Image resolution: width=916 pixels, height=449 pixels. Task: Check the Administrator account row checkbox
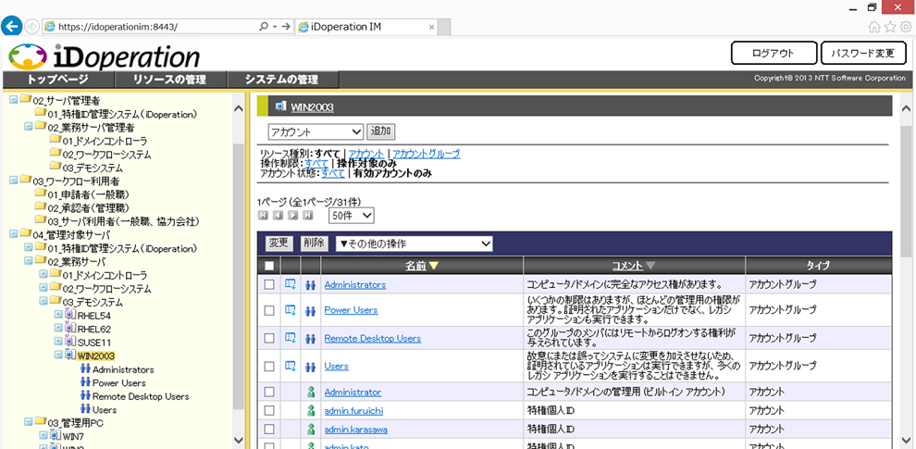tap(268, 393)
